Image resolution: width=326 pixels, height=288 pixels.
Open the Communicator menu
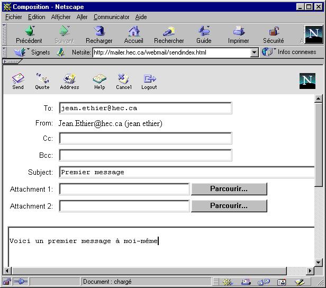[111, 17]
